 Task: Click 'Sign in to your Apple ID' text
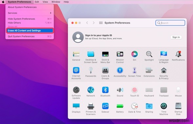tap(99, 35)
